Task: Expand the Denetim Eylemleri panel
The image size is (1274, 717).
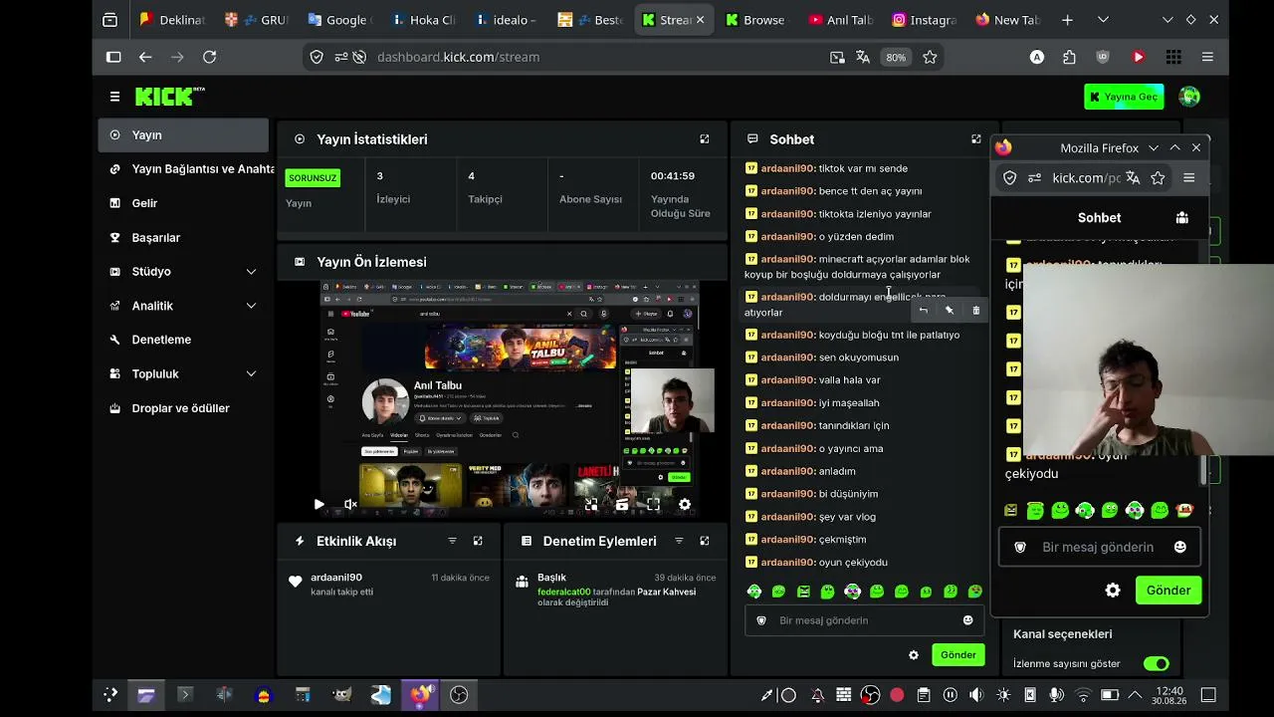Action: coord(705,541)
